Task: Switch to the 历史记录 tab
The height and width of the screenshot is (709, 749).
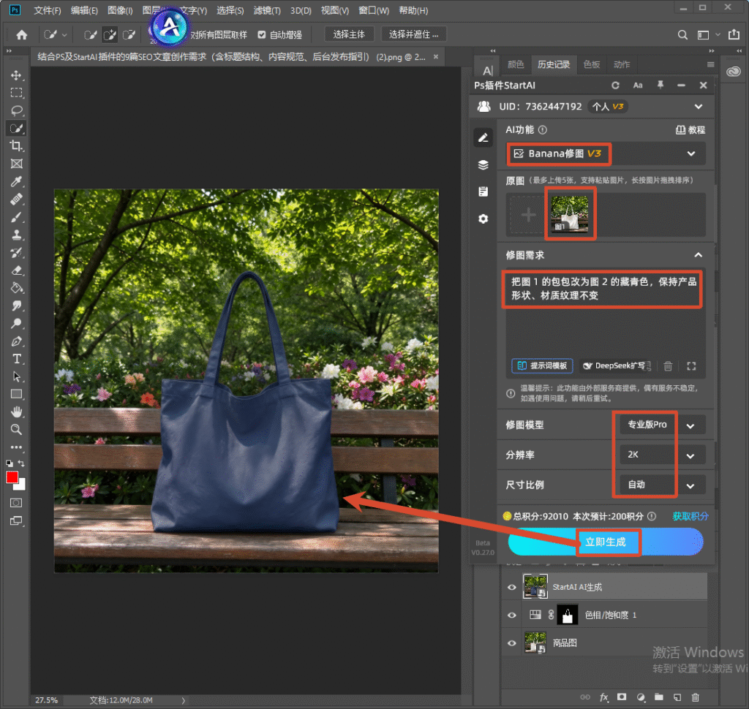Action: tap(553, 64)
